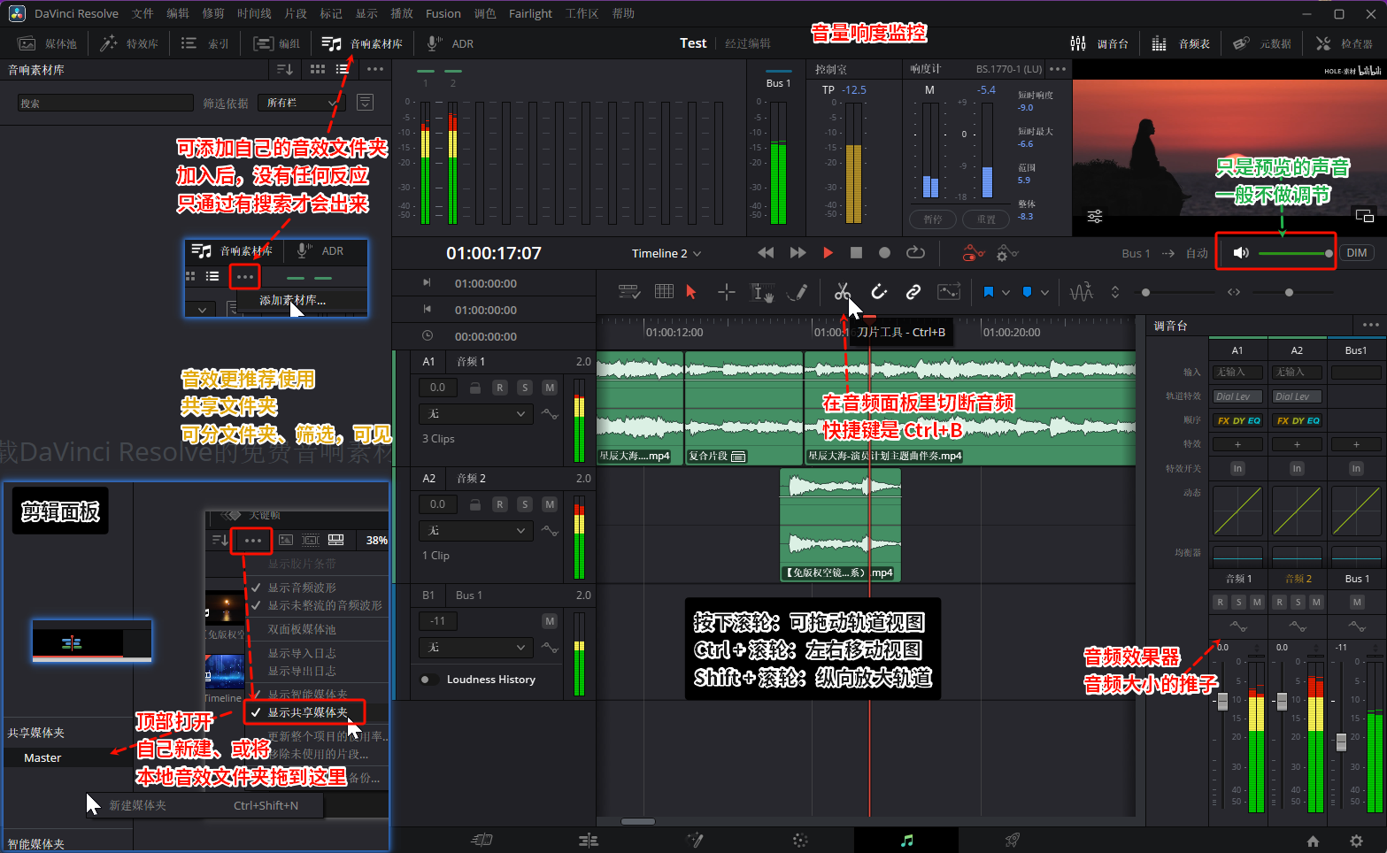Open the 文件 menu
1387x853 pixels.
click(143, 13)
